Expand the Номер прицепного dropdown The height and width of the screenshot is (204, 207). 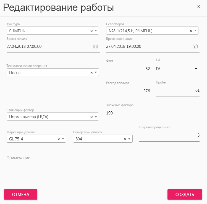129,139
